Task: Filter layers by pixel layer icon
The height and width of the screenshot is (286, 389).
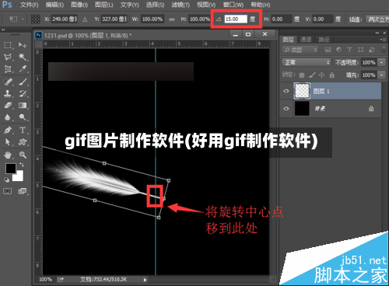Action: tap(328, 50)
